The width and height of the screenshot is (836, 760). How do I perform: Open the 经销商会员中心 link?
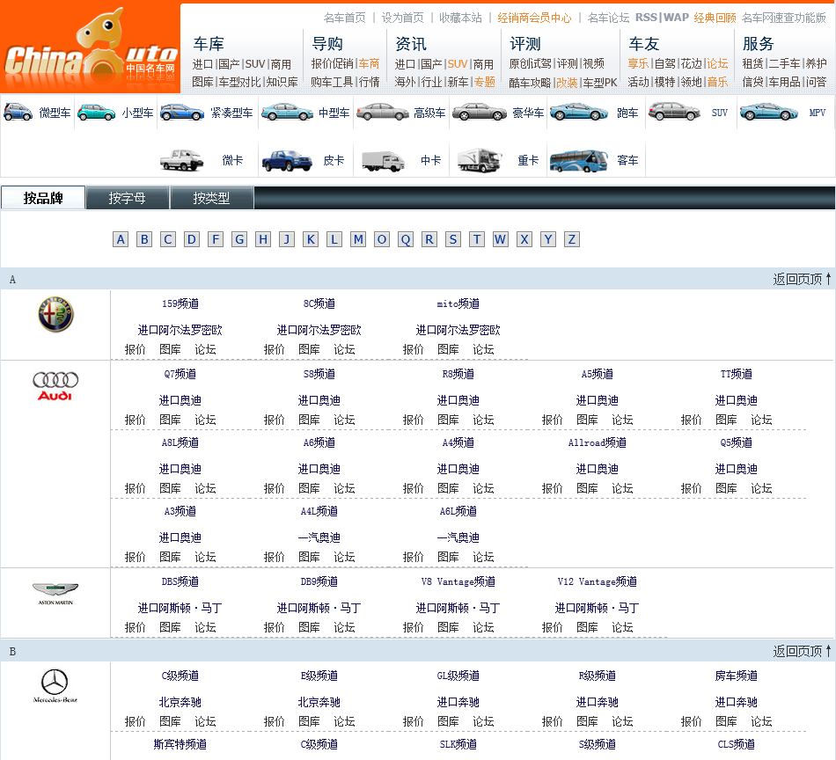(x=534, y=18)
